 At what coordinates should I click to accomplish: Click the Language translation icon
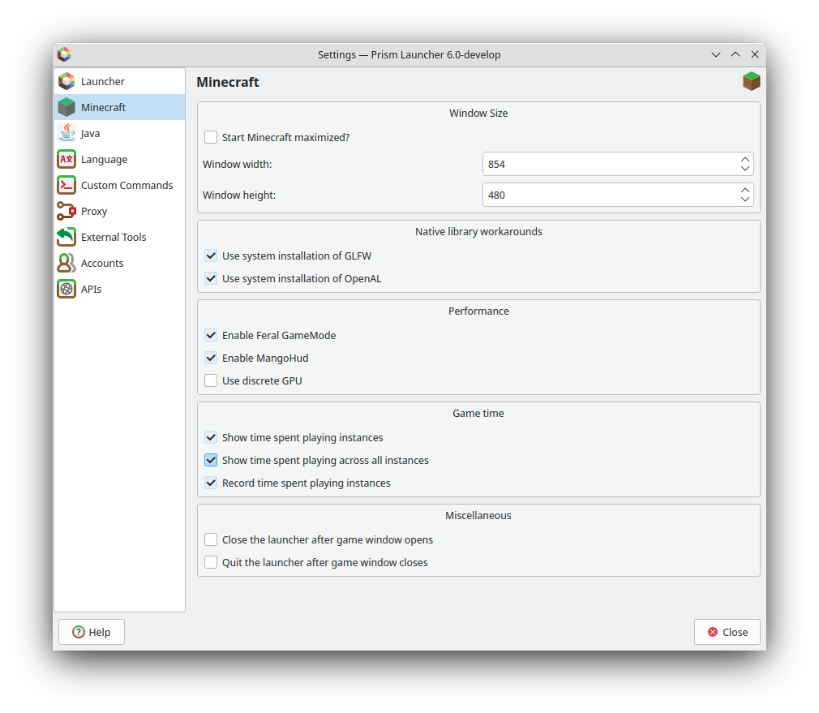click(66, 159)
